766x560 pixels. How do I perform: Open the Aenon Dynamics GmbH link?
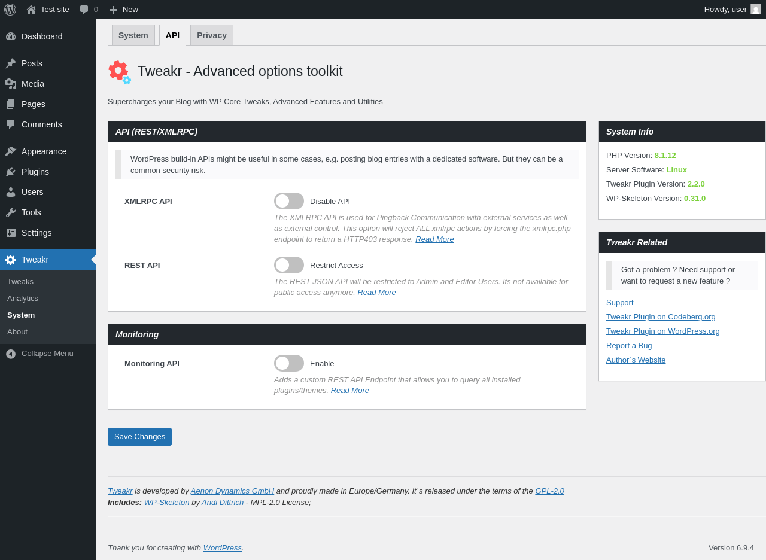[232, 491]
